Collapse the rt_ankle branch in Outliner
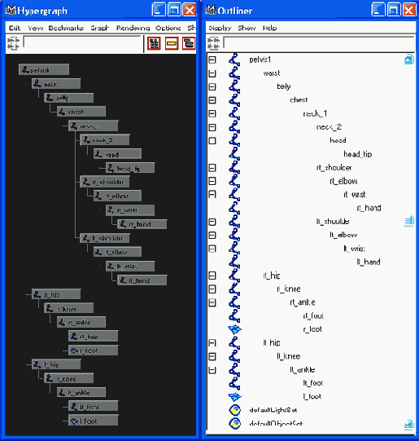Screen dimensions: 419x441 (212, 302)
